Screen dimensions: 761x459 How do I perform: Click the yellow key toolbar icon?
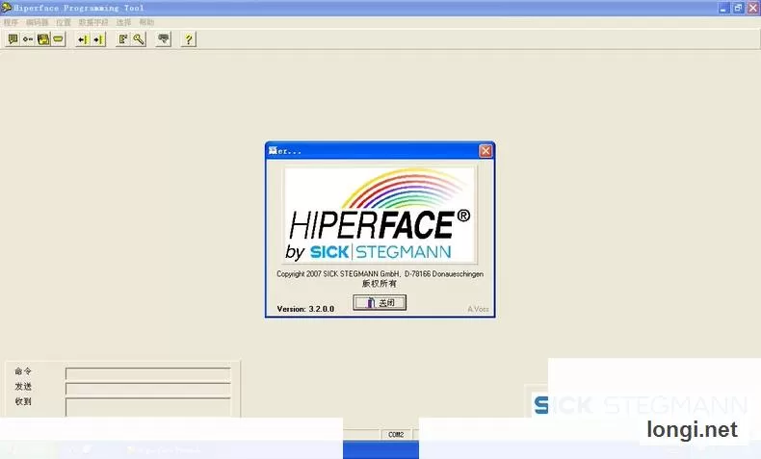pos(139,39)
